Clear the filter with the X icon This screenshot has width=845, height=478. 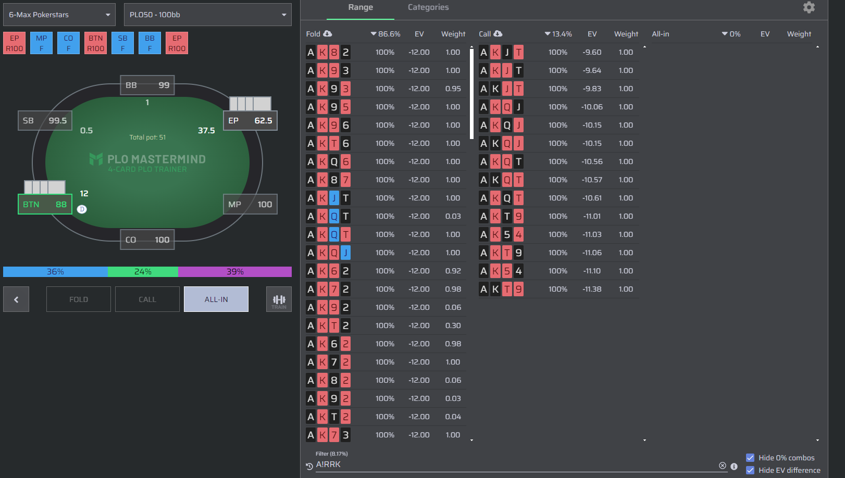(723, 466)
